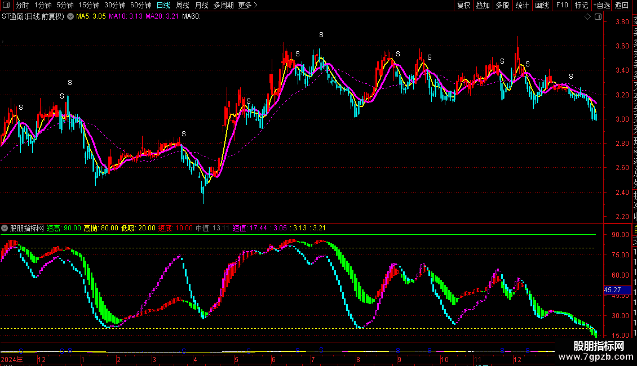Switch to 周线 weekly chart
Viewport: 637px width, 366px height.
183,5
